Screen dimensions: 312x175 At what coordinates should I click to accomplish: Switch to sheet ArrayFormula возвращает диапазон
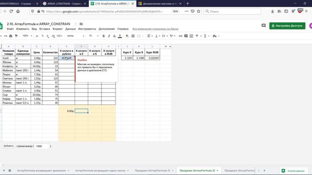(41, 171)
